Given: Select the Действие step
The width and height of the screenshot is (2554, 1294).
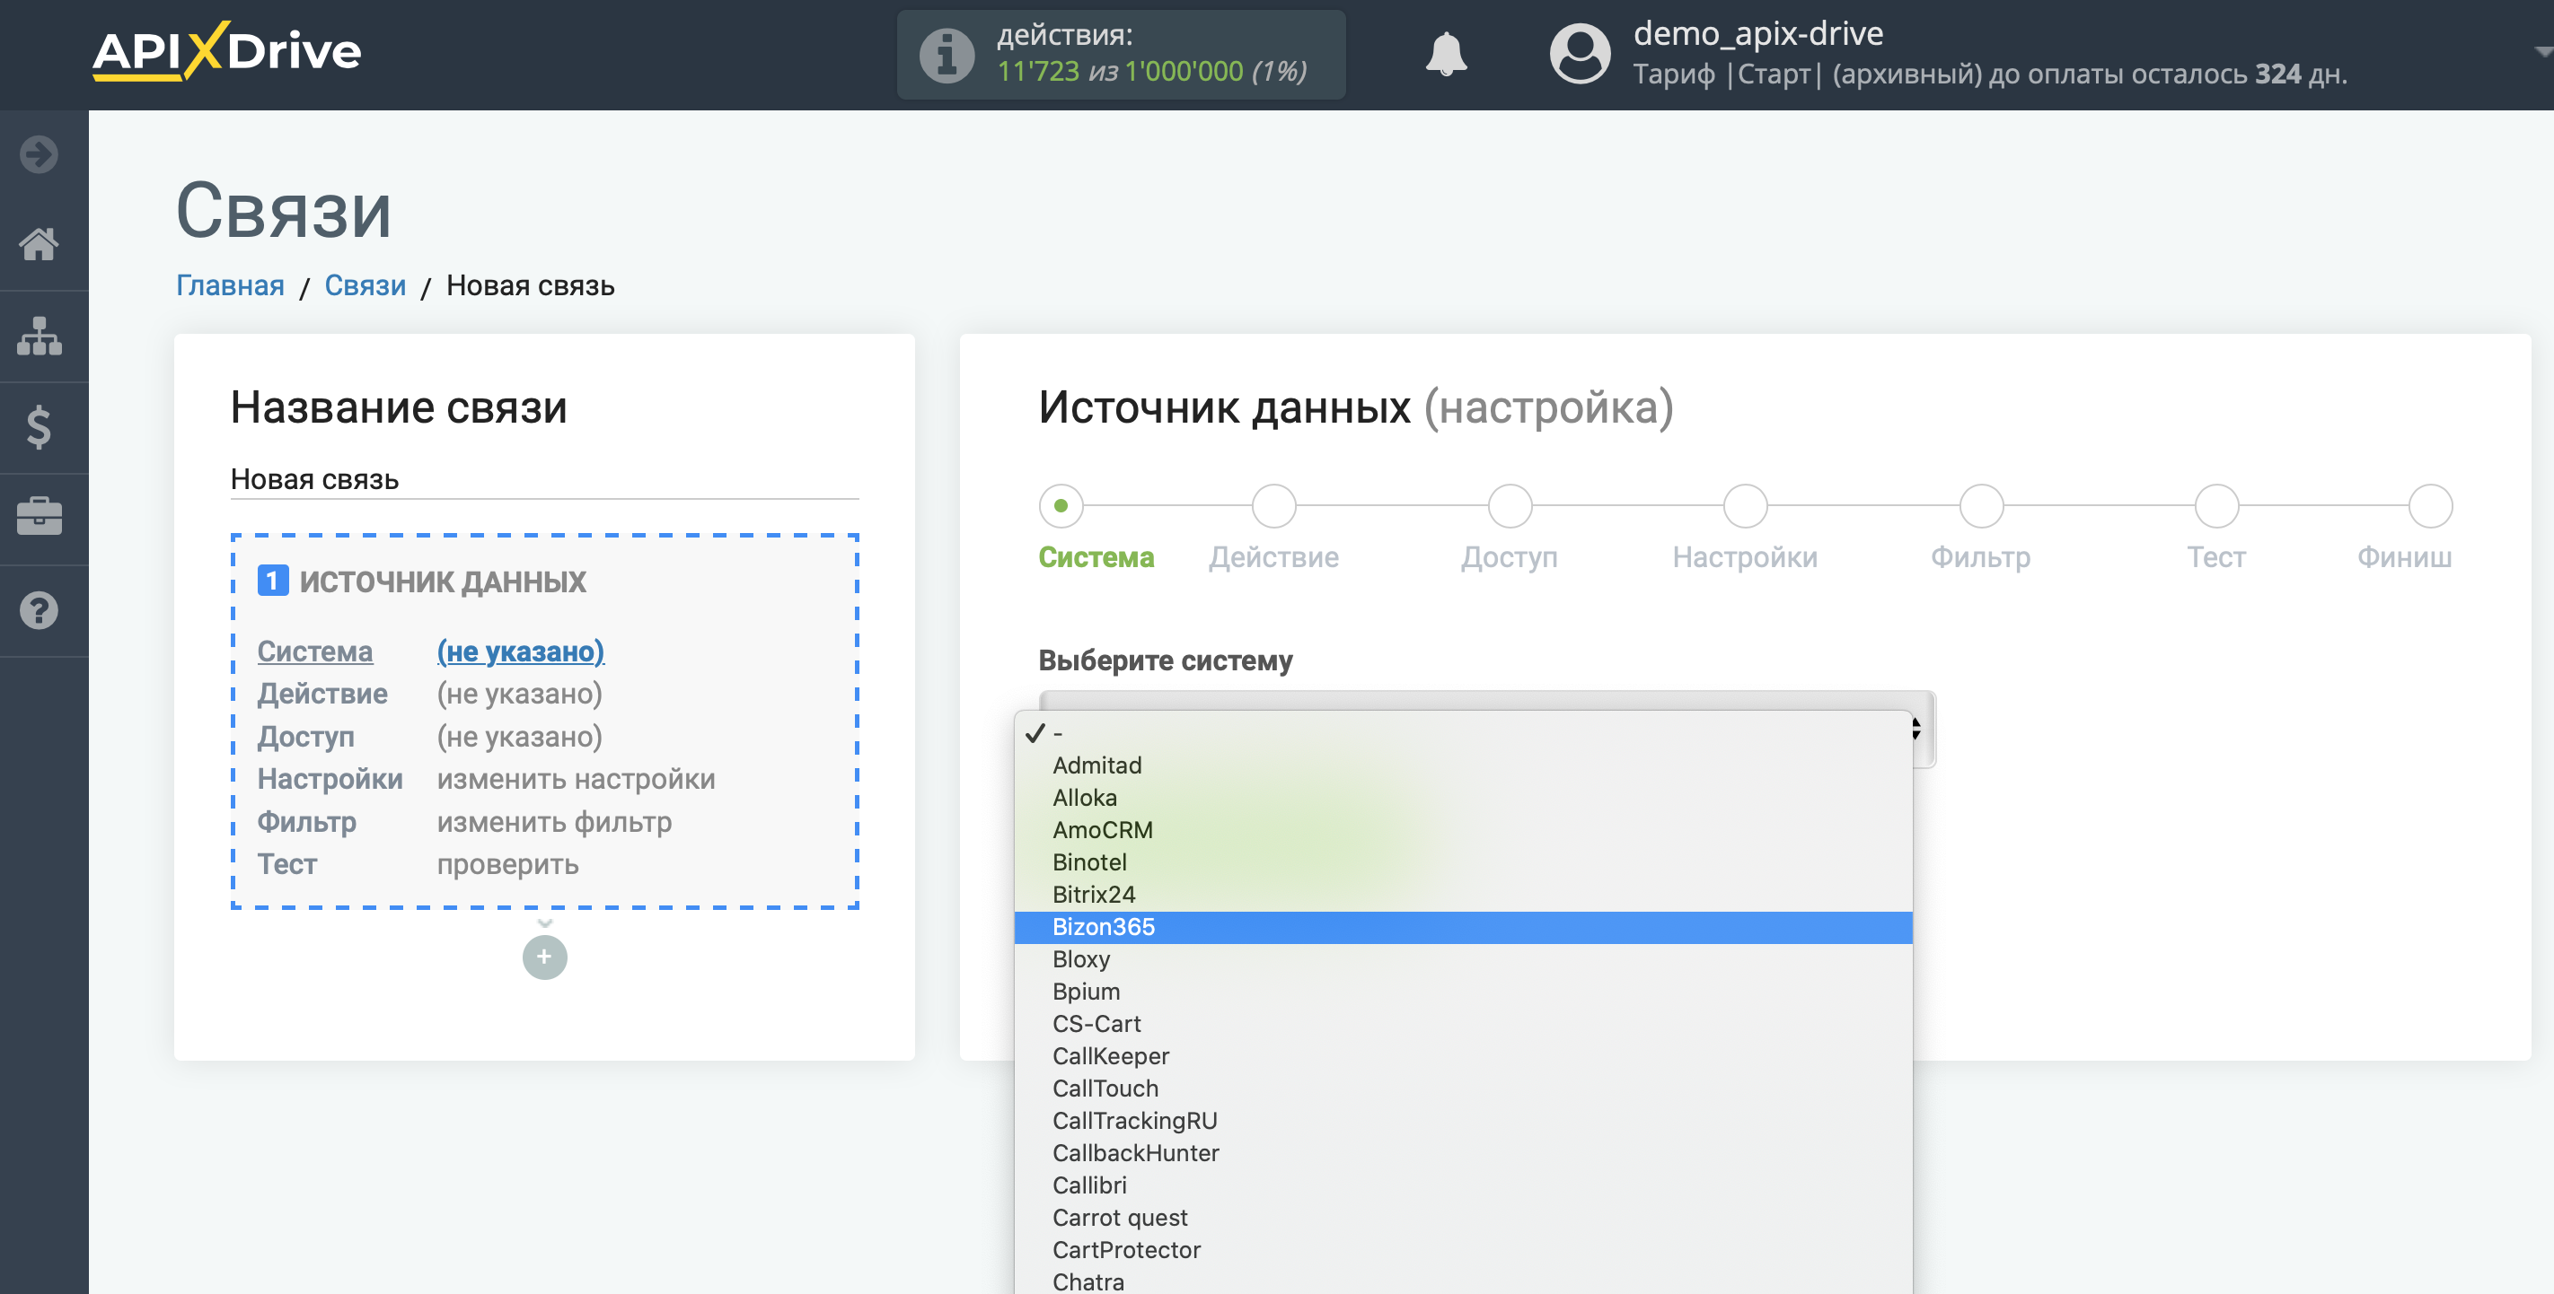Looking at the screenshot, I should pos(1274,505).
